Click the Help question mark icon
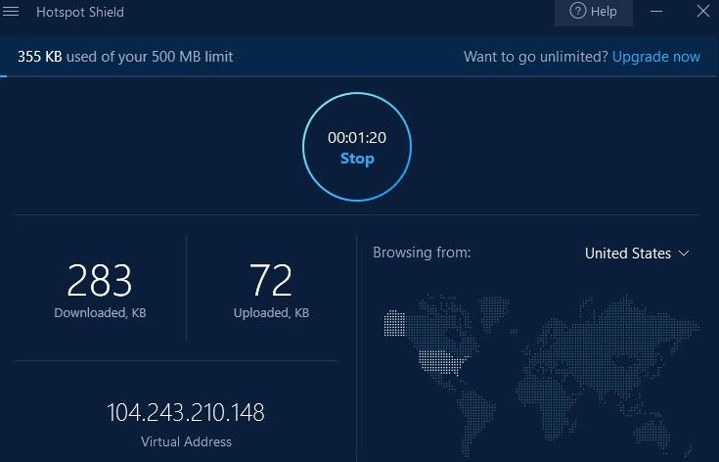 click(x=577, y=11)
